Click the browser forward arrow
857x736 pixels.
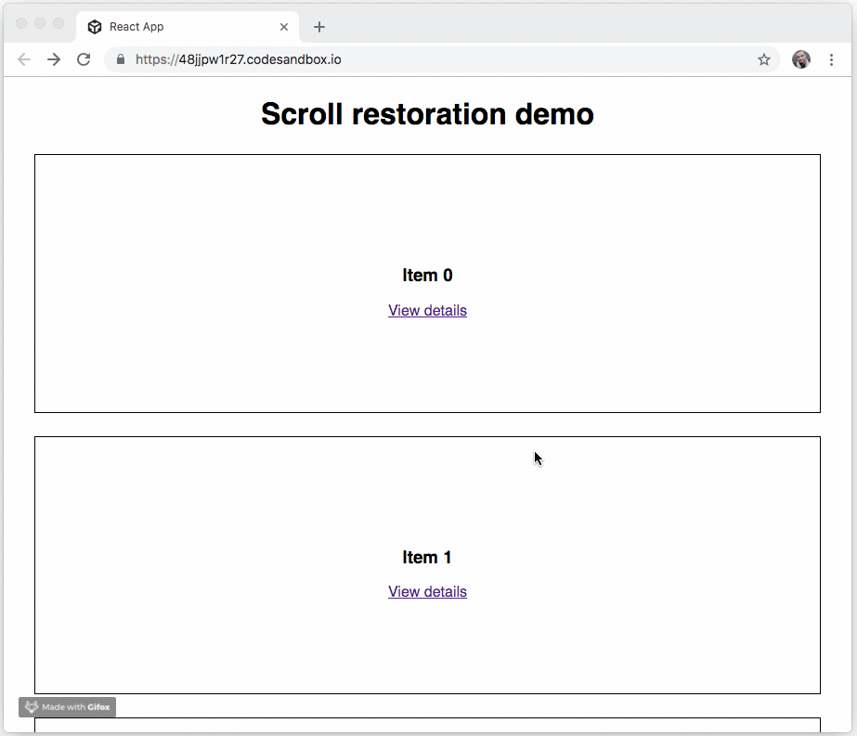coord(54,59)
